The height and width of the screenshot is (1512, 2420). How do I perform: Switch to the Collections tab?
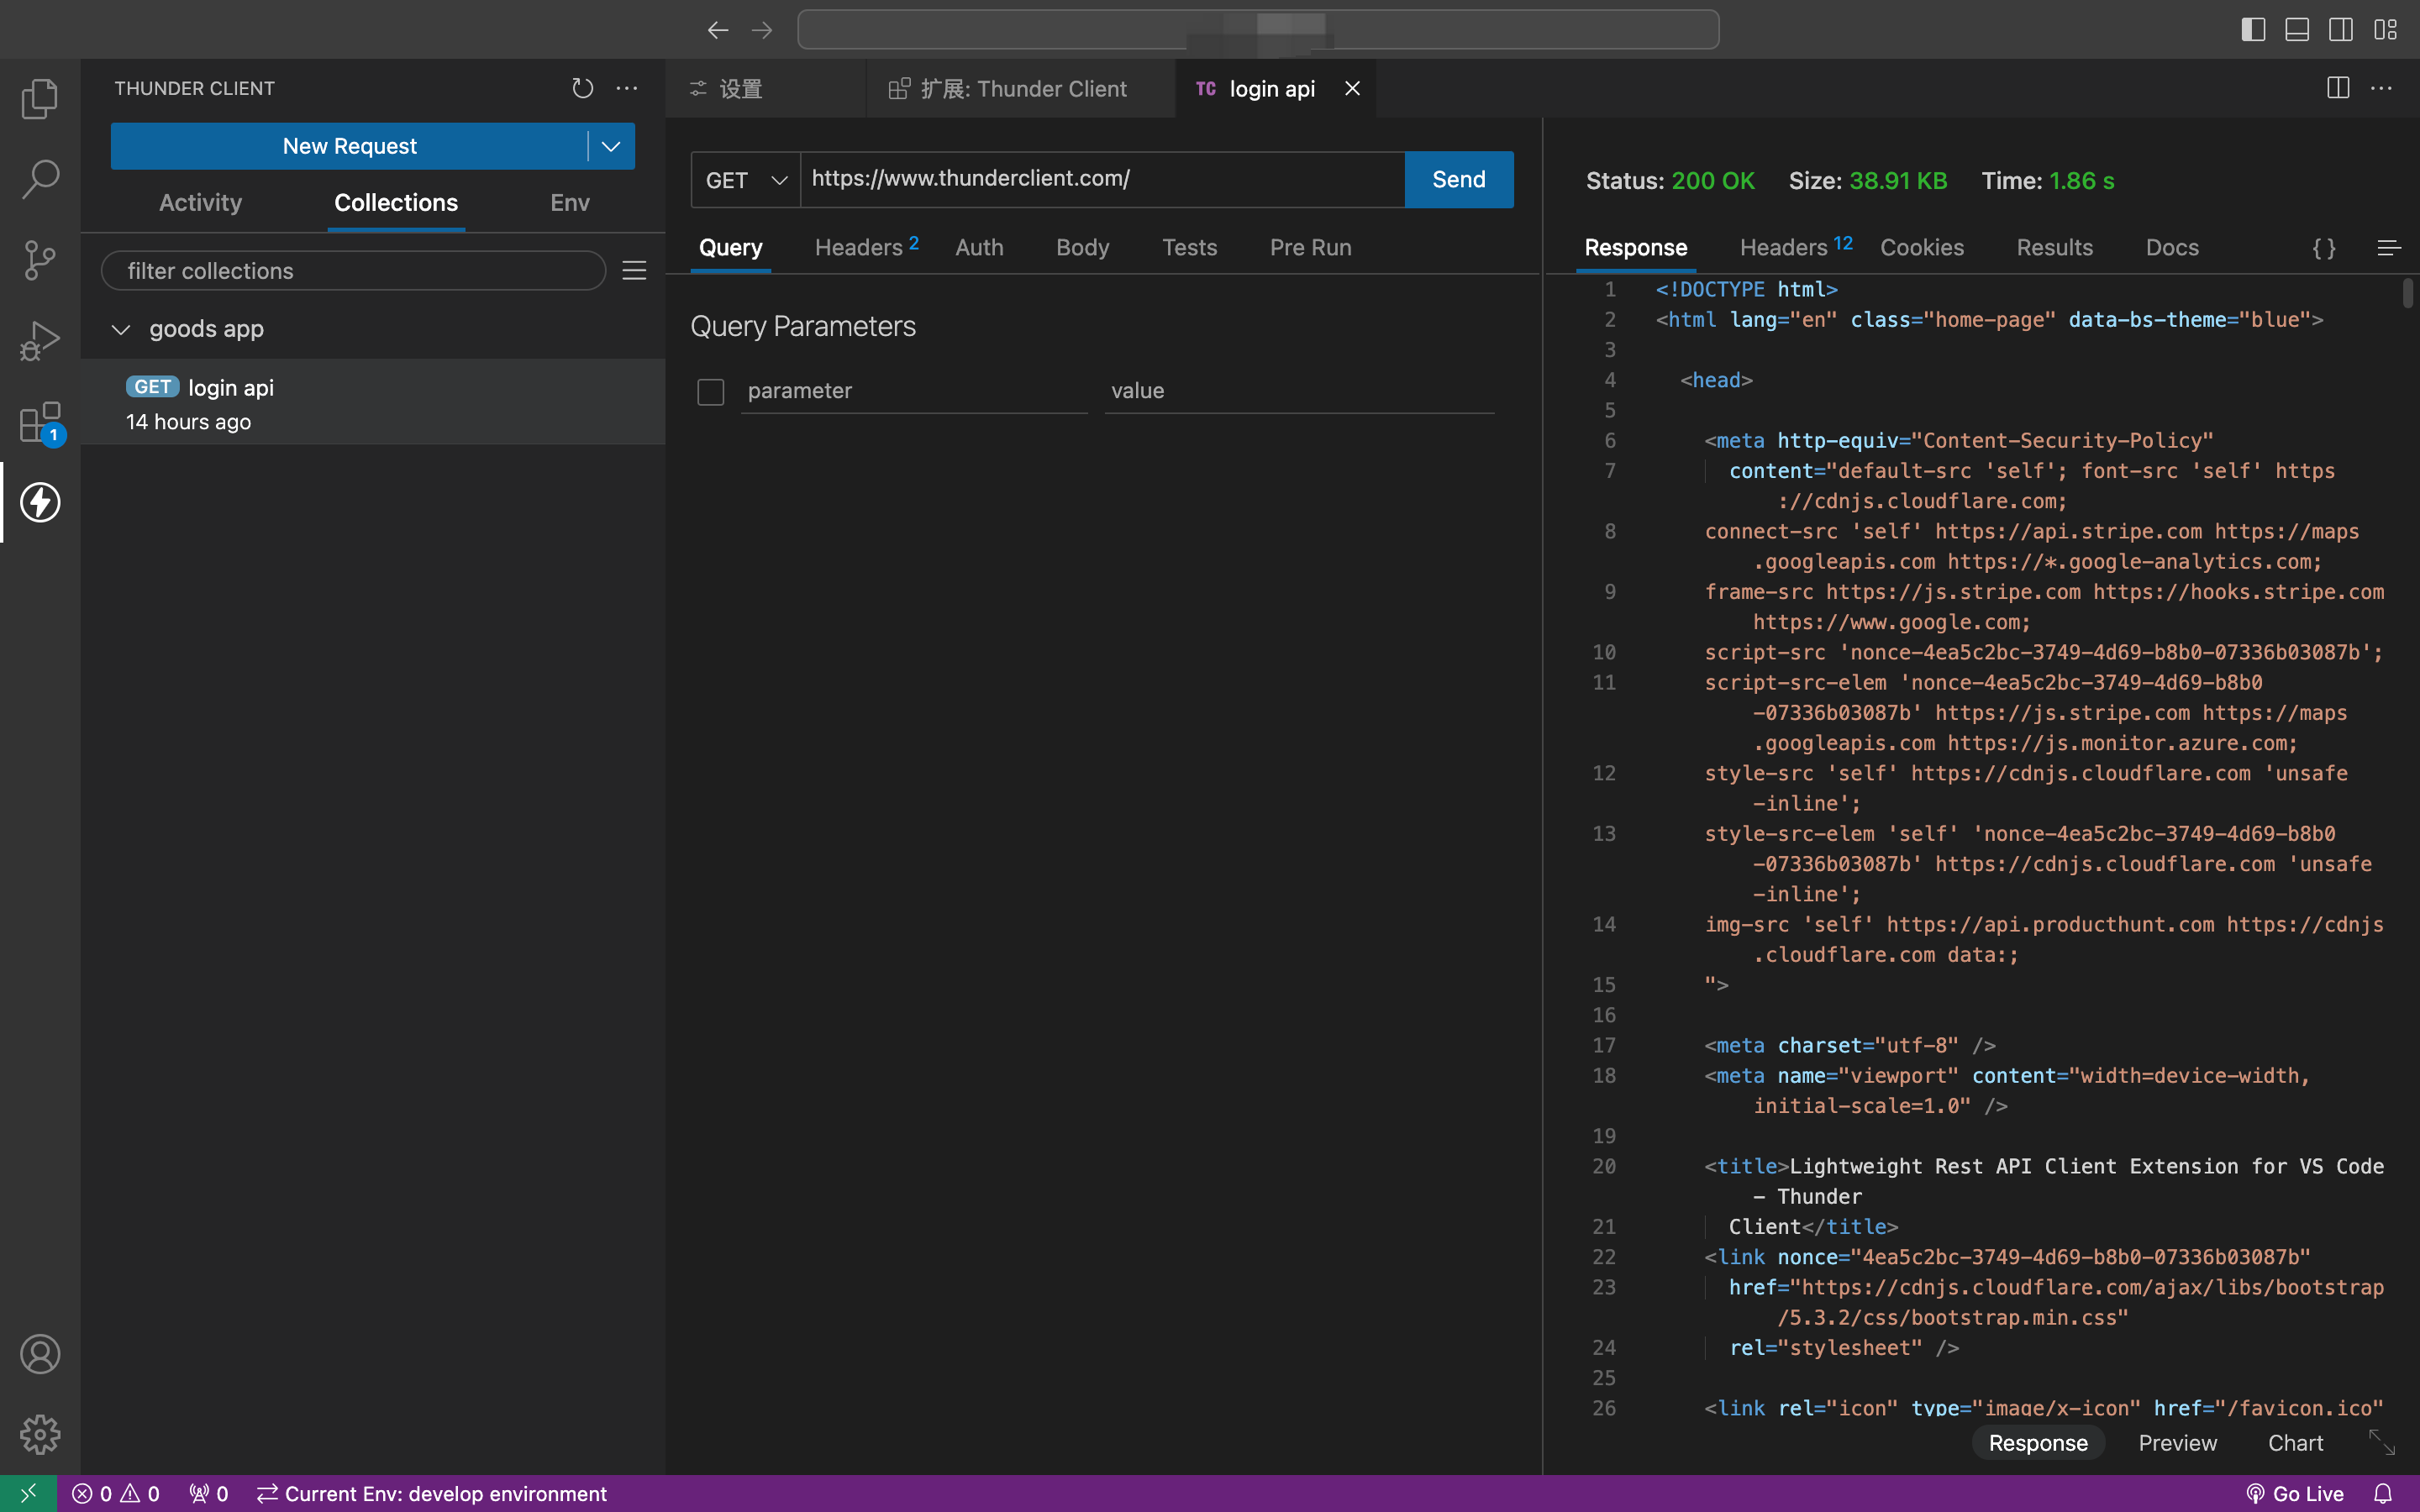pos(396,203)
